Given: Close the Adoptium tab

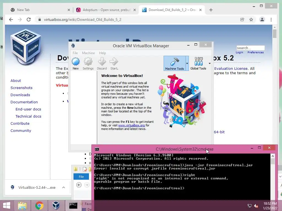Looking at the screenshot, I should coord(134,10).
